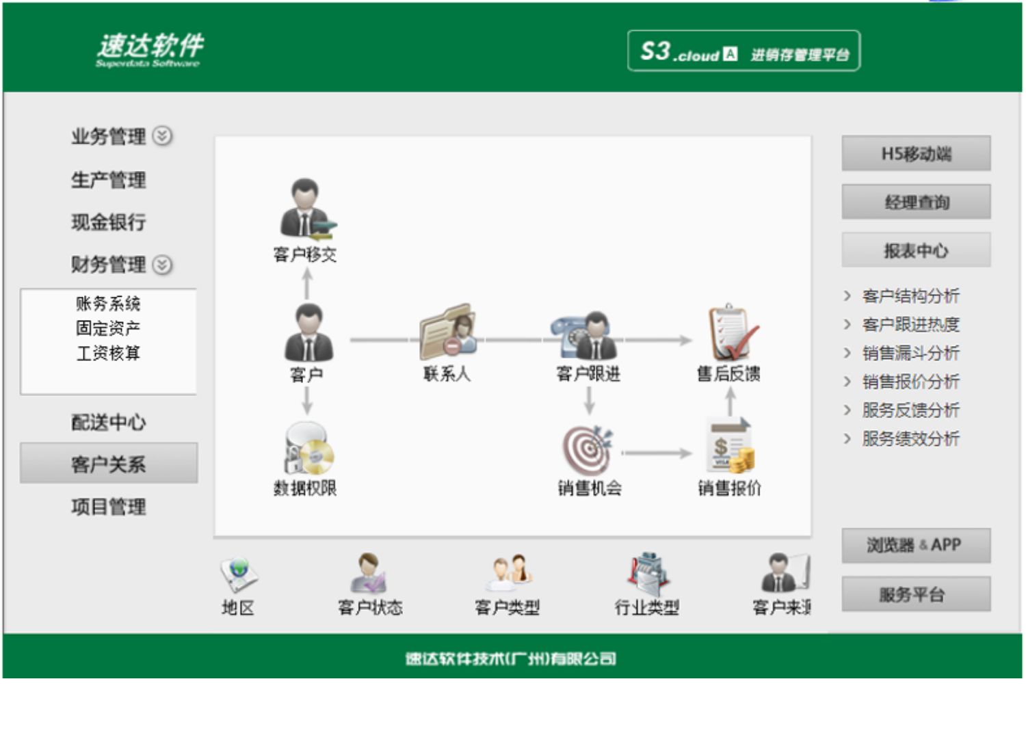Select 配送中心 in the sidebar
The image size is (1026, 744).
pyautogui.click(x=109, y=423)
